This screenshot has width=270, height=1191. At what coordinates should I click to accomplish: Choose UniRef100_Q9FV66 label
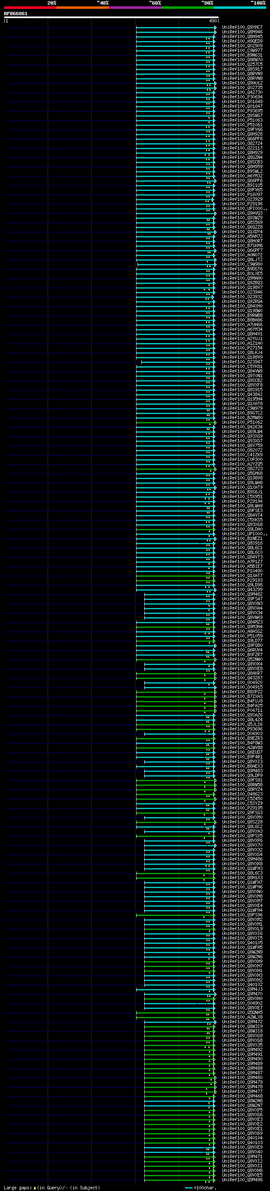(x=242, y=129)
